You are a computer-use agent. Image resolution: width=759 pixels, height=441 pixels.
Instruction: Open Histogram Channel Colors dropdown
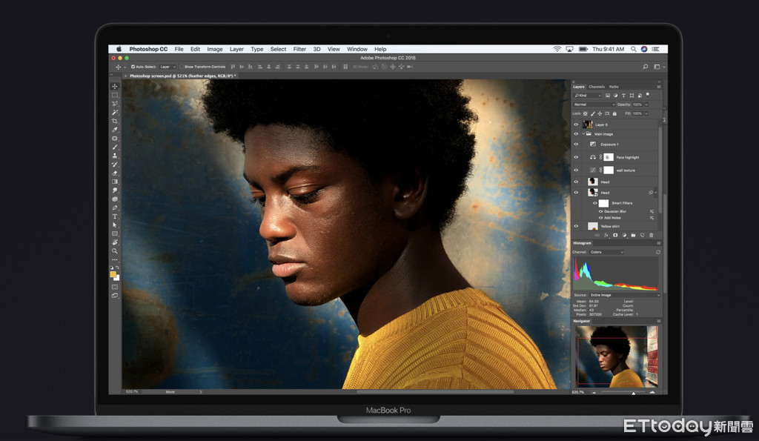[606, 252]
